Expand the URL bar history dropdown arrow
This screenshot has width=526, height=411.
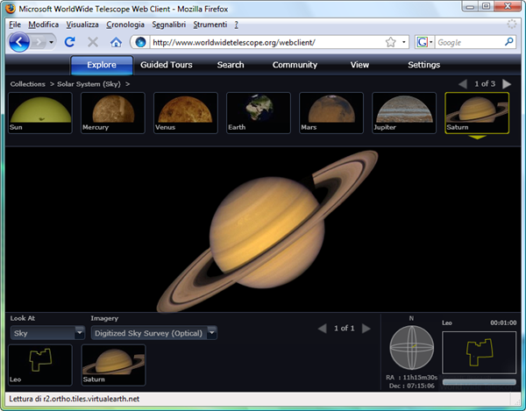pyautogui.click(x=404, y=42)
